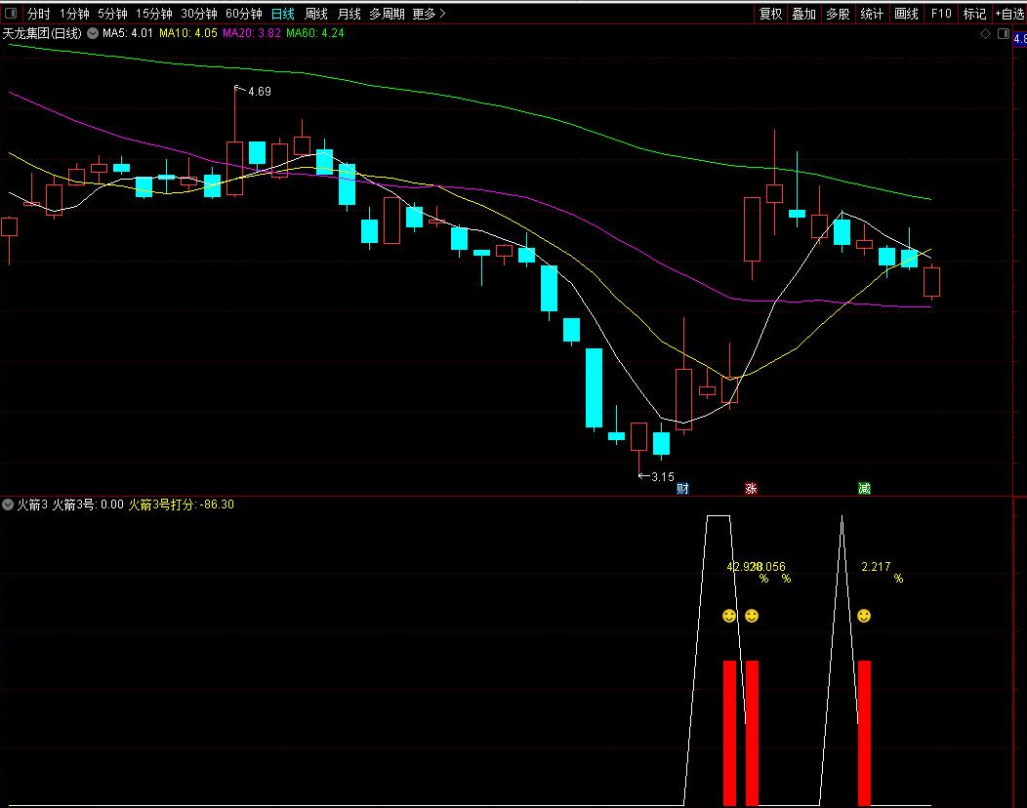Click the 统计 statistics button
The height and width of the screenshot is (808, 1027).
click(x=872, y=14)
